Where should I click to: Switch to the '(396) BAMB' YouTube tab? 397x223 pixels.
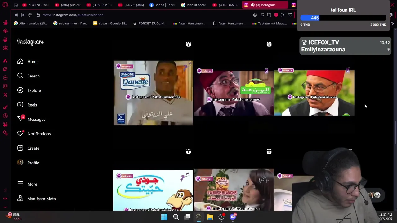click(225, 5)
